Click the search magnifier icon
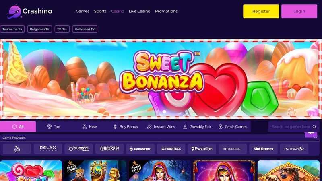Viewport: 322px width, 181px height. 314,127
